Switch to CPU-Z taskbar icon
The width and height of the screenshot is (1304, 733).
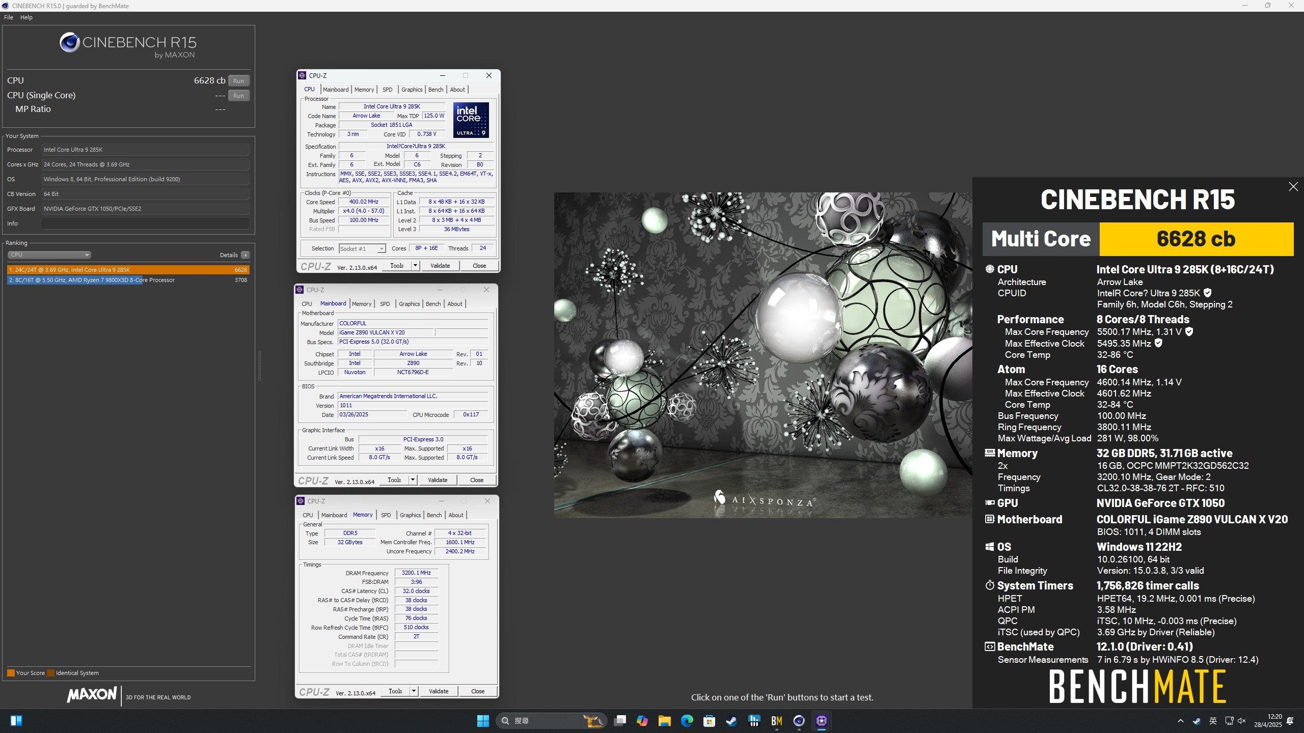point(821,721)
